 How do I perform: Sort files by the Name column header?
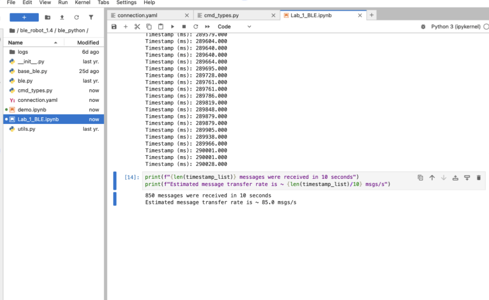[x=16, y=43]
